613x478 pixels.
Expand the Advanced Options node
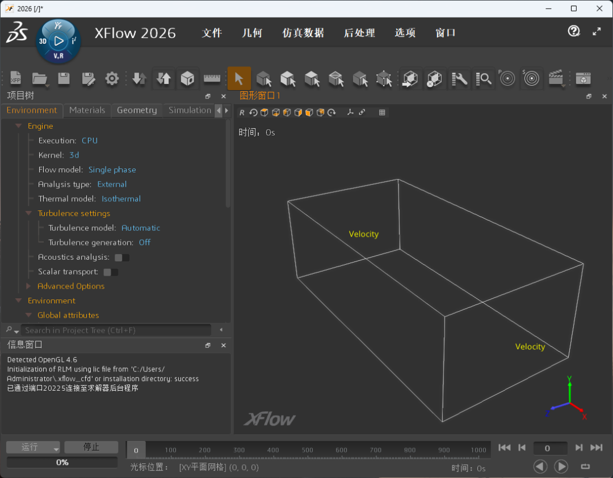[29, 286]
